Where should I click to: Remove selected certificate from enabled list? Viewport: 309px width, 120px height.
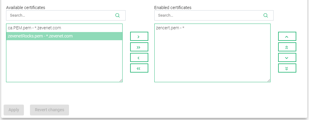(139, 58)
